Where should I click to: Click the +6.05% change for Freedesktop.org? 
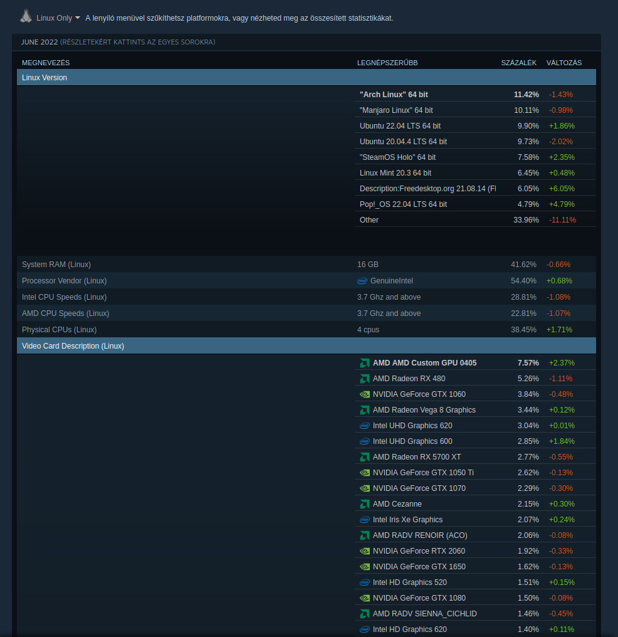[562, 189]
